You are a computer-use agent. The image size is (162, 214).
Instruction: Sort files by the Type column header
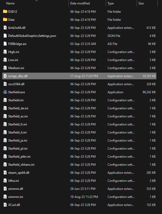tap(111, 3)
